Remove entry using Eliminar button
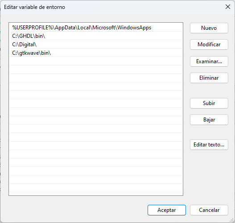The height and width of the screenshot is (223, 235). pyautogui.click(x=209, y=78)
